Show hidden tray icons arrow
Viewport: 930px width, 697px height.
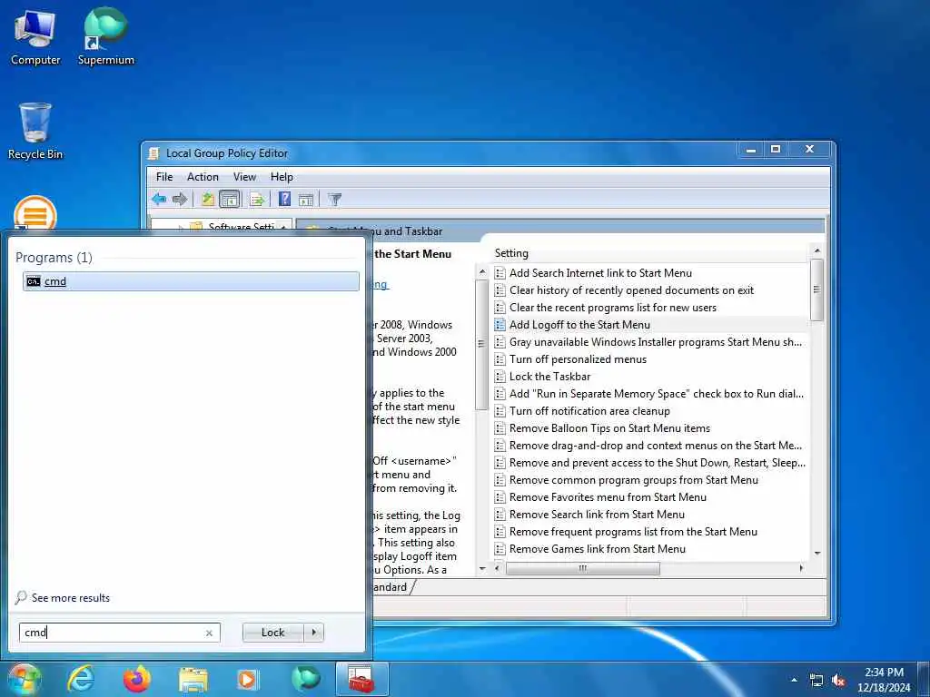coord(794,680)
